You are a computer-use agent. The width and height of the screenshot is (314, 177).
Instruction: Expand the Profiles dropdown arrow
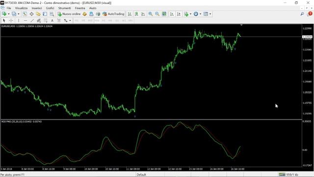point(19,14)
